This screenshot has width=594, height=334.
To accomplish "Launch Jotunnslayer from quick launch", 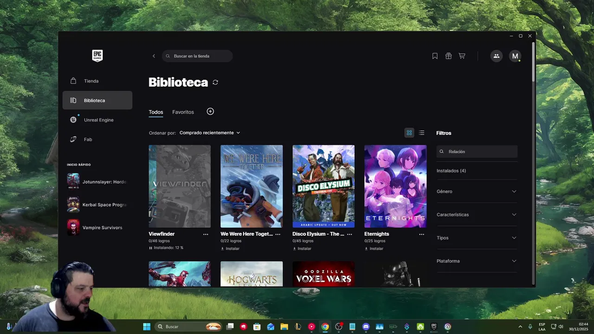I will pos(97,182).
